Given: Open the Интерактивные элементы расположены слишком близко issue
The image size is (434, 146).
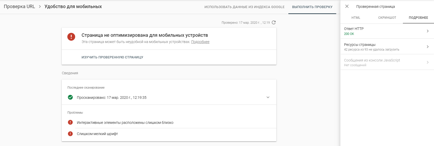Looking at the screenshot, I should click(125, 123).
